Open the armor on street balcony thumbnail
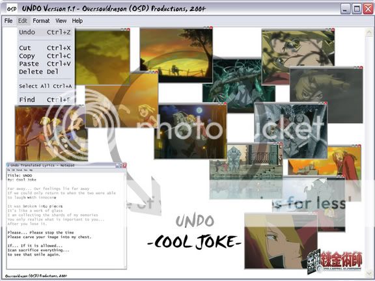The width and height of the screenshot is (375, 281). coord(246,171)
